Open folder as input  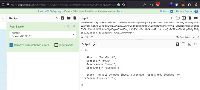178,18
